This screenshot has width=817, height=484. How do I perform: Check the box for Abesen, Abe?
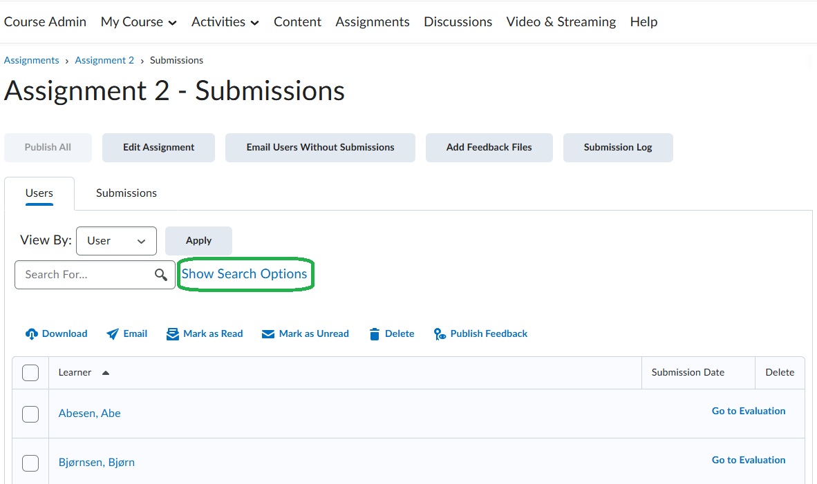click(x=30, y=414)
